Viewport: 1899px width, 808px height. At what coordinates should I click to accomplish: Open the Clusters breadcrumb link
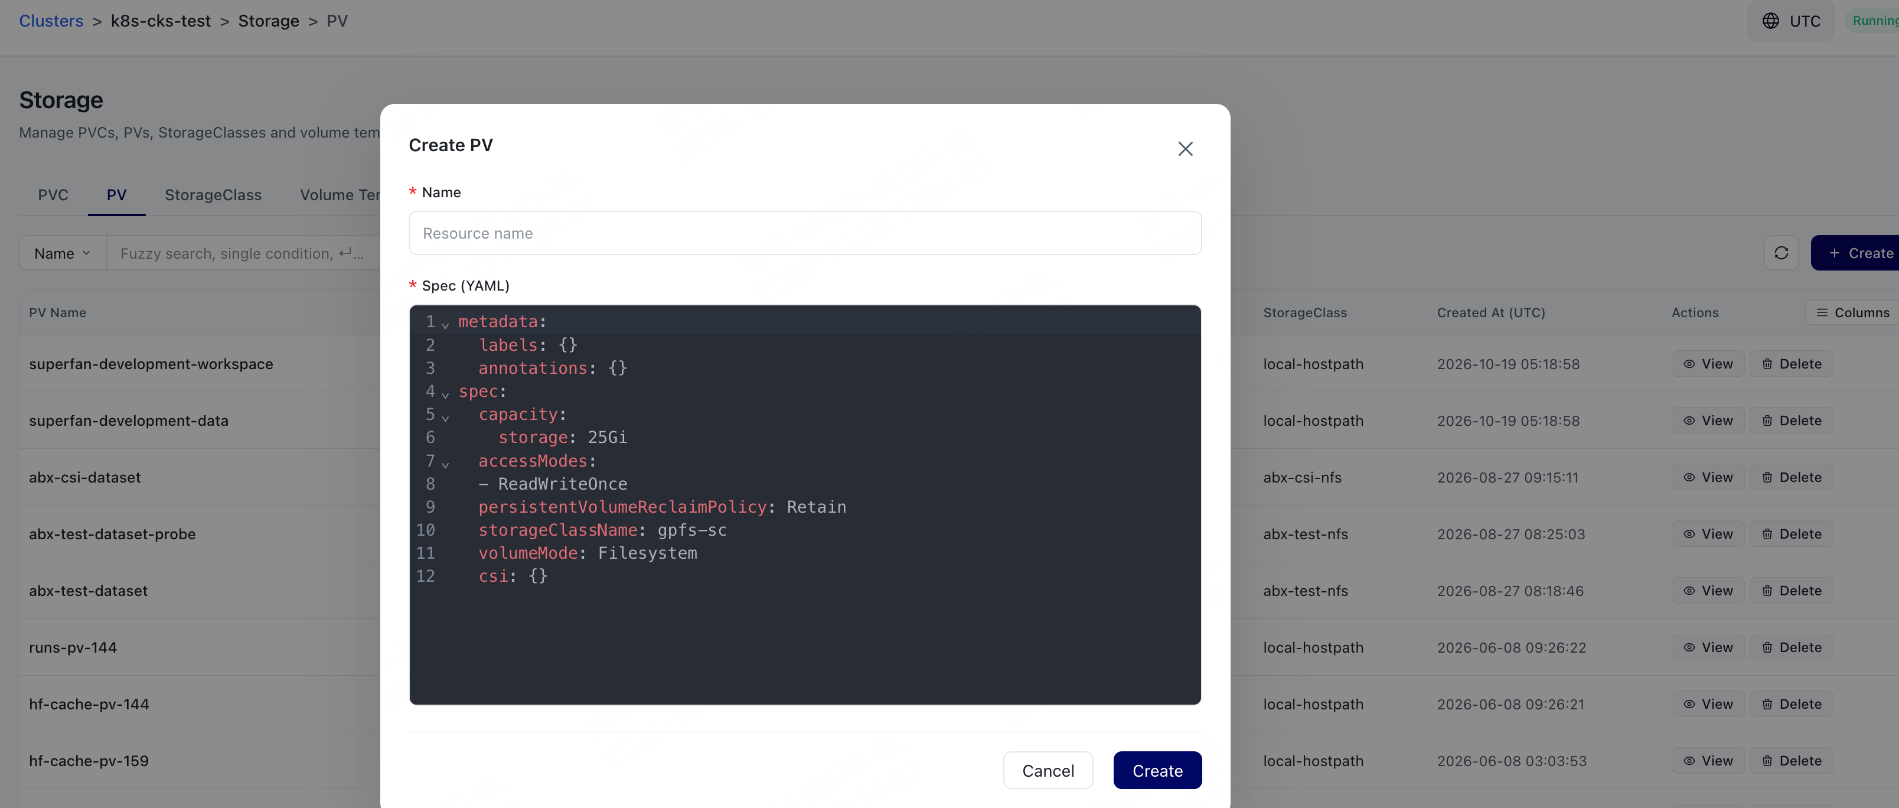point(51,21)
